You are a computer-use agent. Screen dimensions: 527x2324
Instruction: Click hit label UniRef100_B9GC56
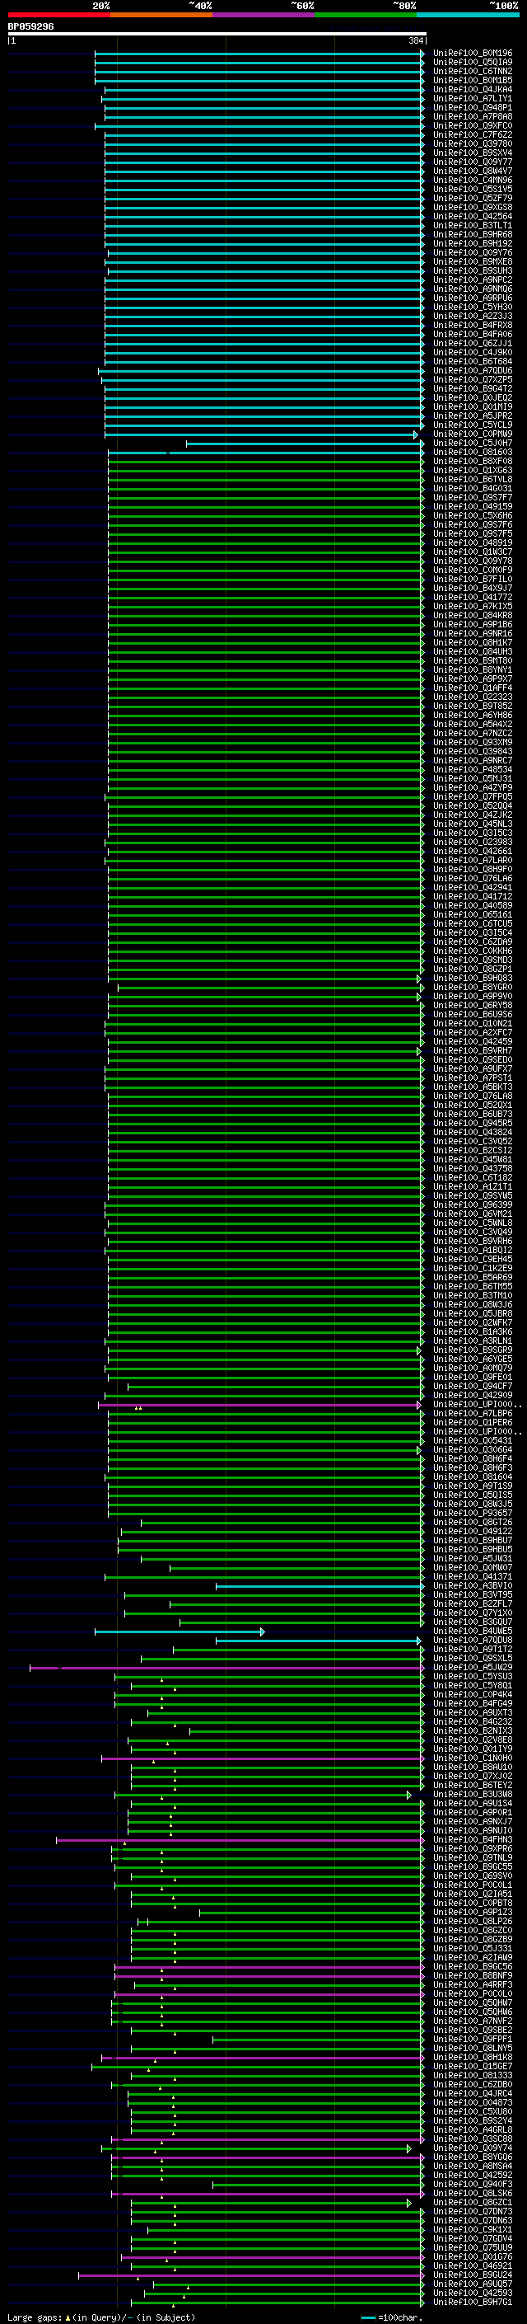473,1967
